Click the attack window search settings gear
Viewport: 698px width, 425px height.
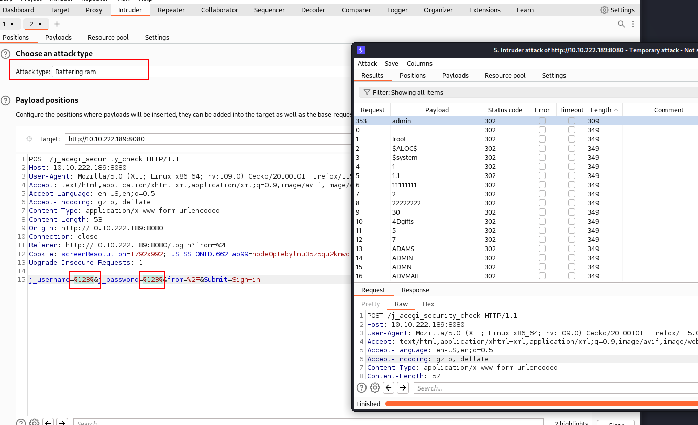pyautogui.click(x=375, y=388)
